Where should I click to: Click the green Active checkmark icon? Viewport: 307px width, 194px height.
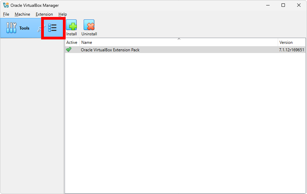[69, 50]
